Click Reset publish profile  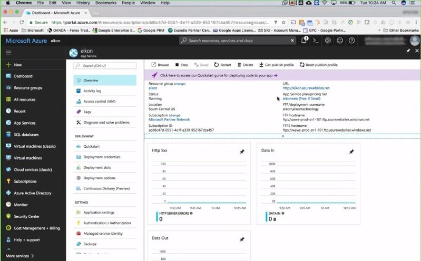(318, 65)
